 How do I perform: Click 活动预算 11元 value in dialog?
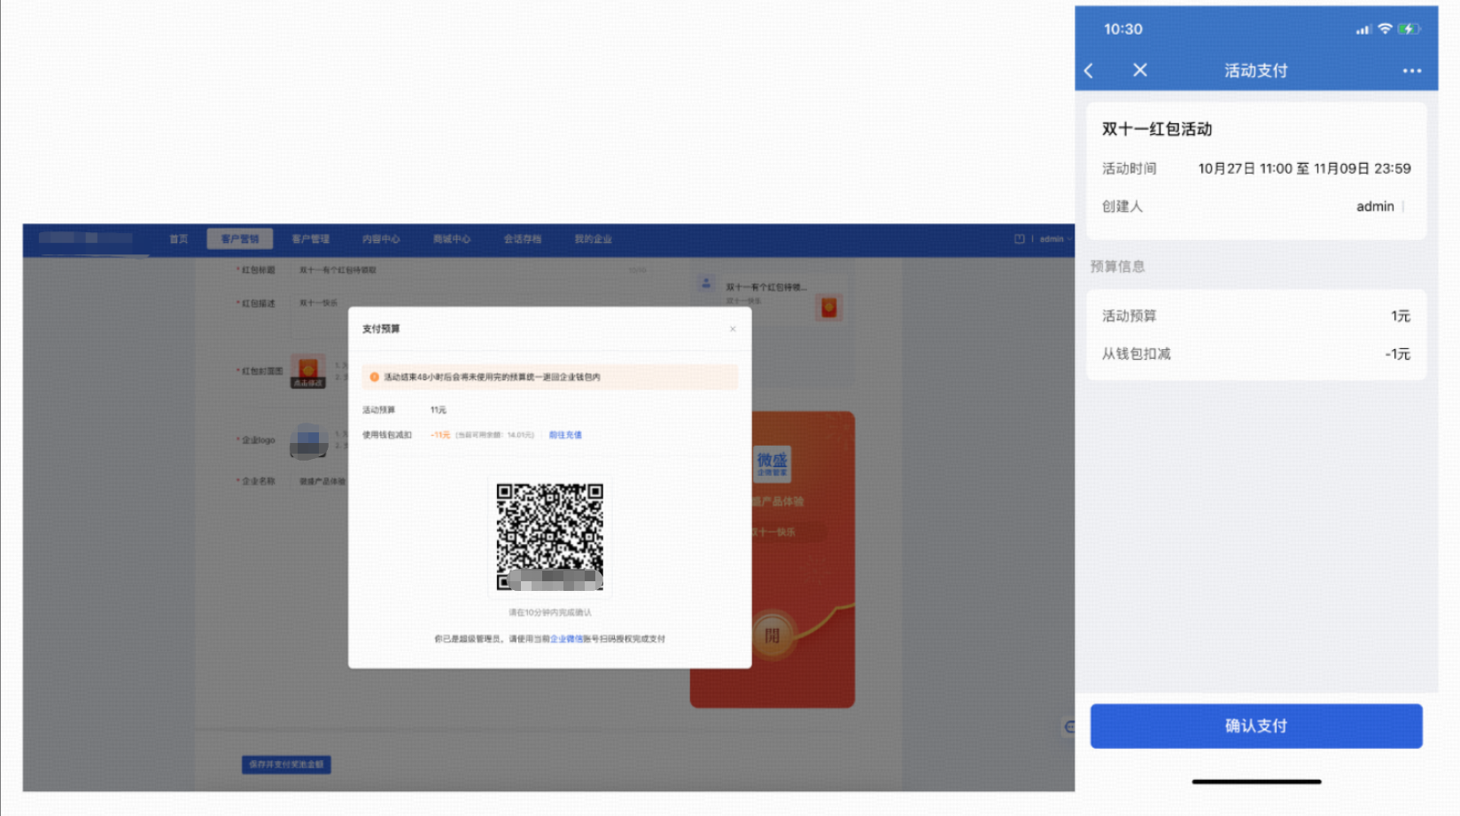439,410
